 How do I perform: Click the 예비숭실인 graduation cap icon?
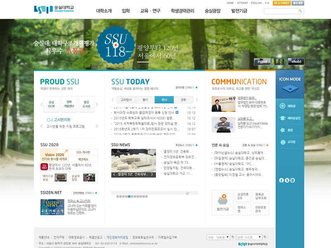click(x=283, y=118)
